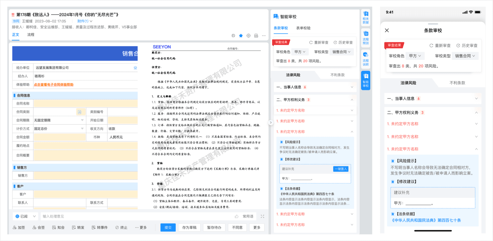Collapse mobile 二、甲方权利义务 section
This screenshot has width=493, height=241.
tap(433, 112)
